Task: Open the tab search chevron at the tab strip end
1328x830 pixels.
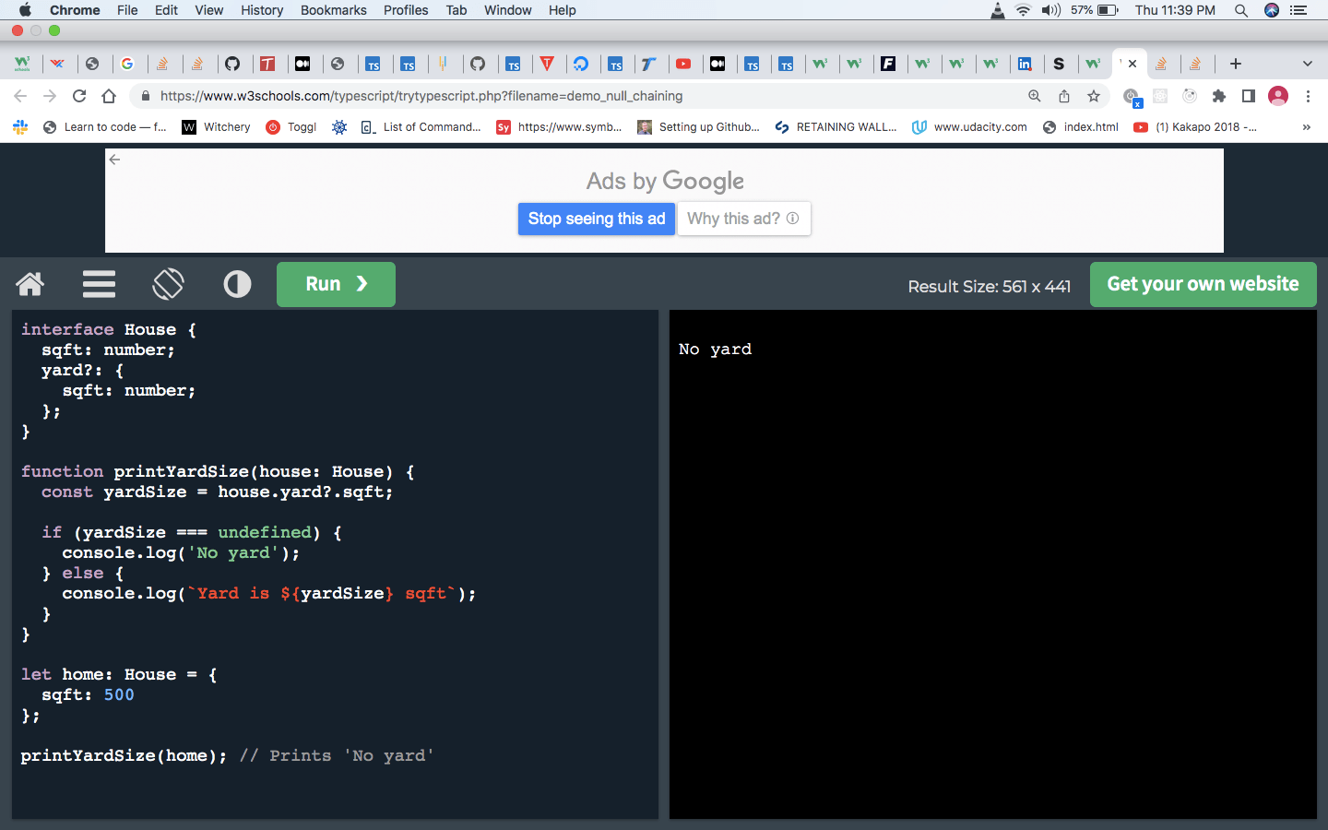Action: [1307, 64]
